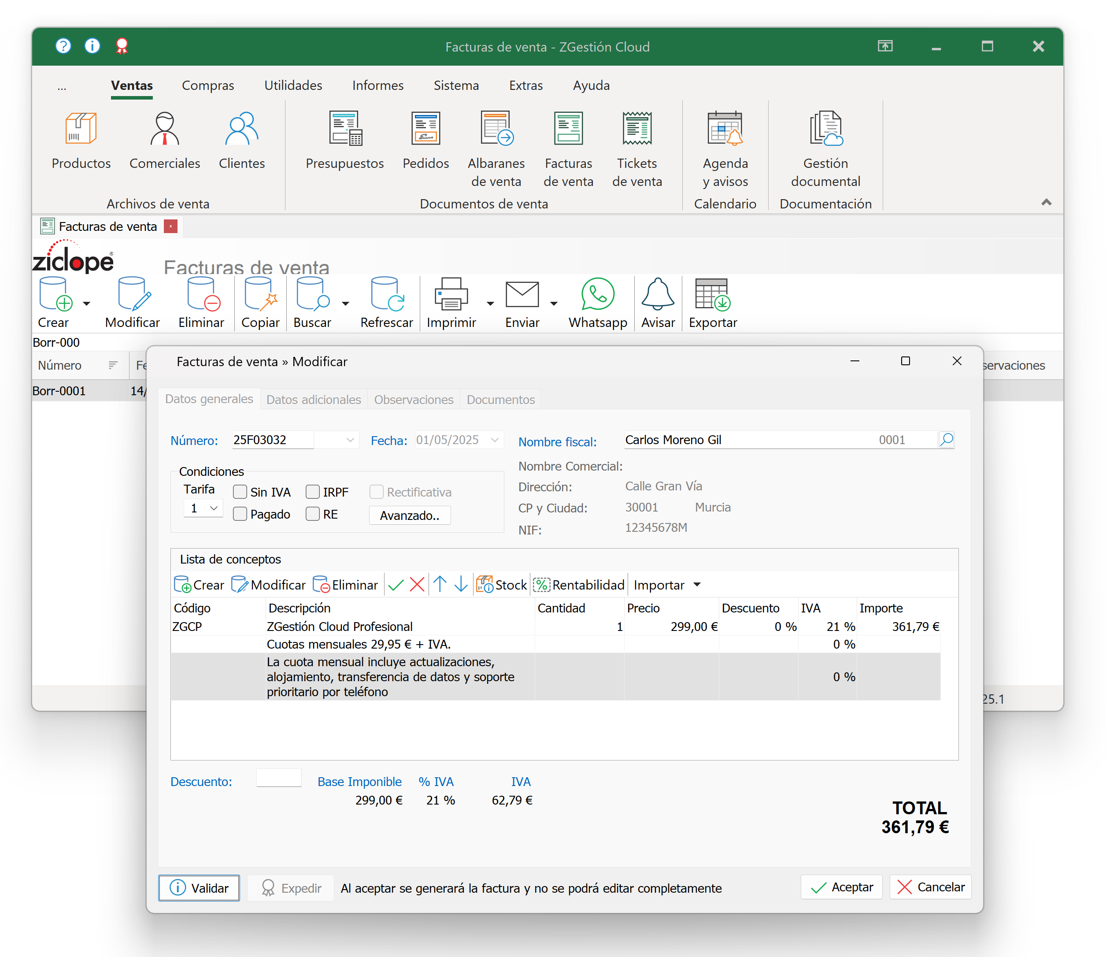
Task: Open the Clientes ribbon icon
Action: (242, 140)
